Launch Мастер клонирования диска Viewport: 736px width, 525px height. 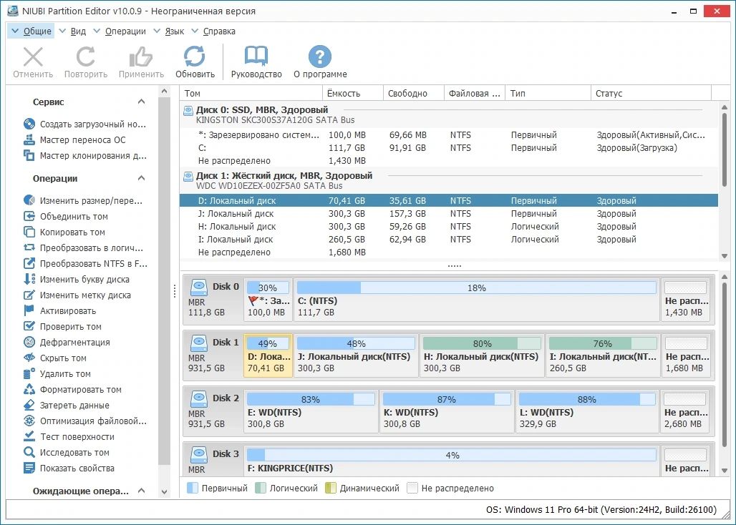coord(85,156)
